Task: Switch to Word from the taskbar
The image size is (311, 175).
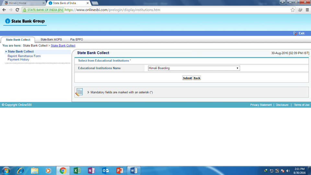Action: pos(134,170)
